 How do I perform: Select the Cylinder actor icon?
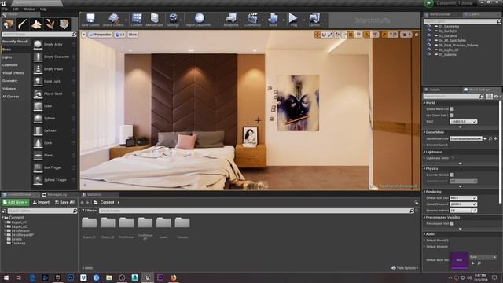pyautogui.click(x=38, y=130)
